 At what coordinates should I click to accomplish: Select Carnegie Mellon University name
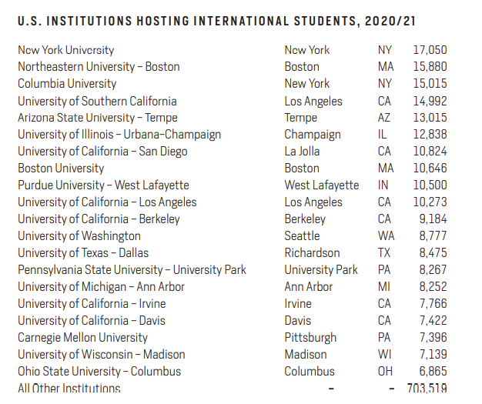click(x=82, y=338)
